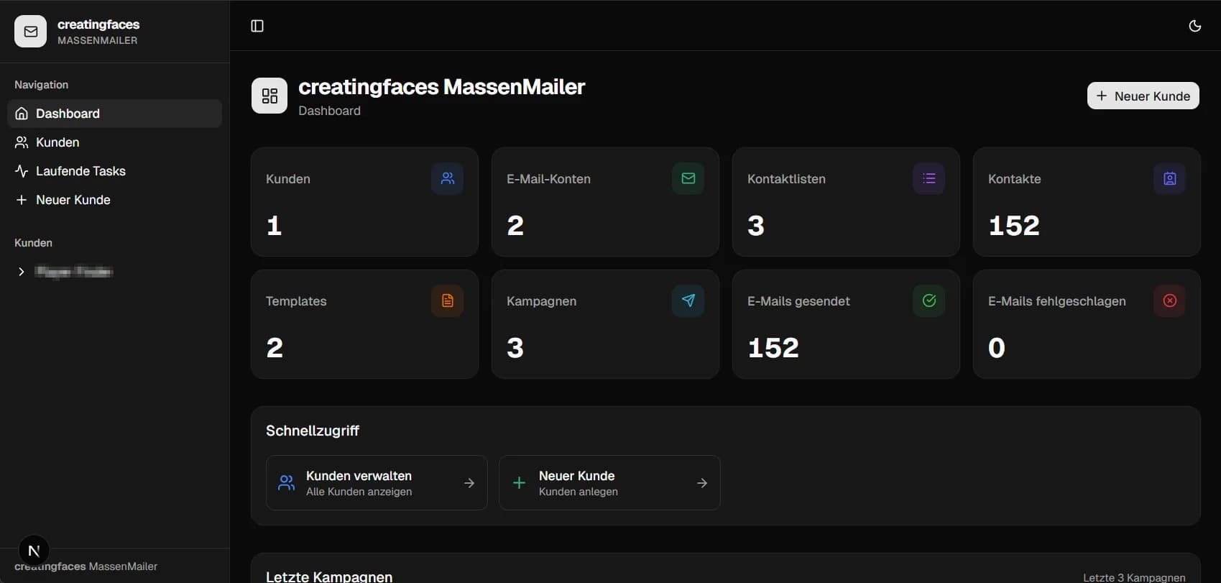
Task: Click the Kampagnen count value 3
Action: [515, 348]
